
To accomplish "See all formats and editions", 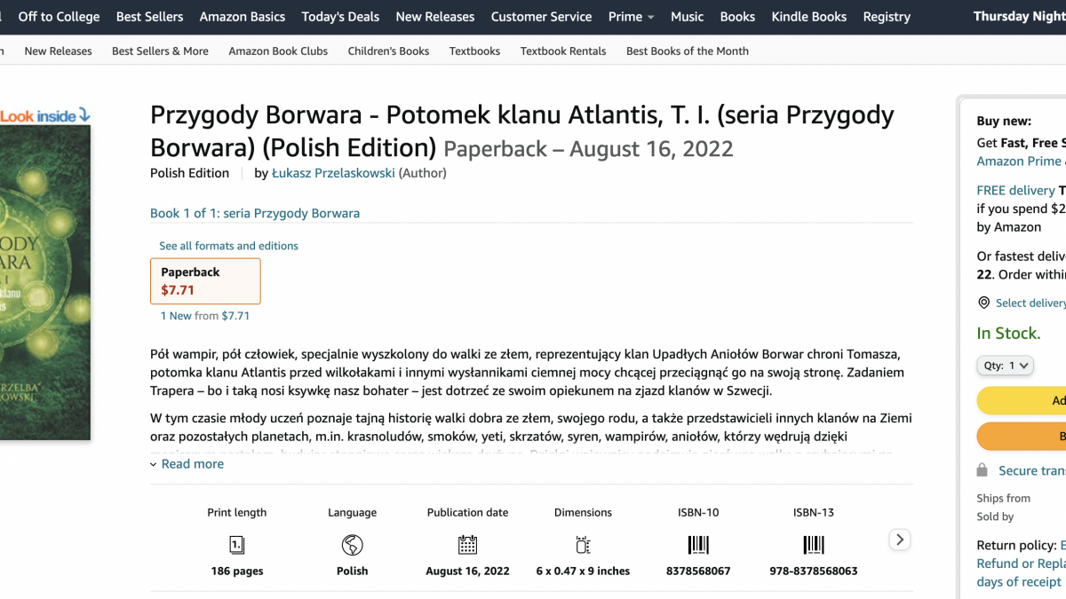I will pyautogui.click(x=228, y=246).
